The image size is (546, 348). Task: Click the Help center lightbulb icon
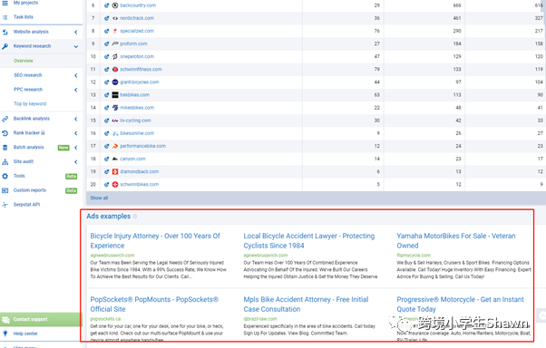coord(5,333)
